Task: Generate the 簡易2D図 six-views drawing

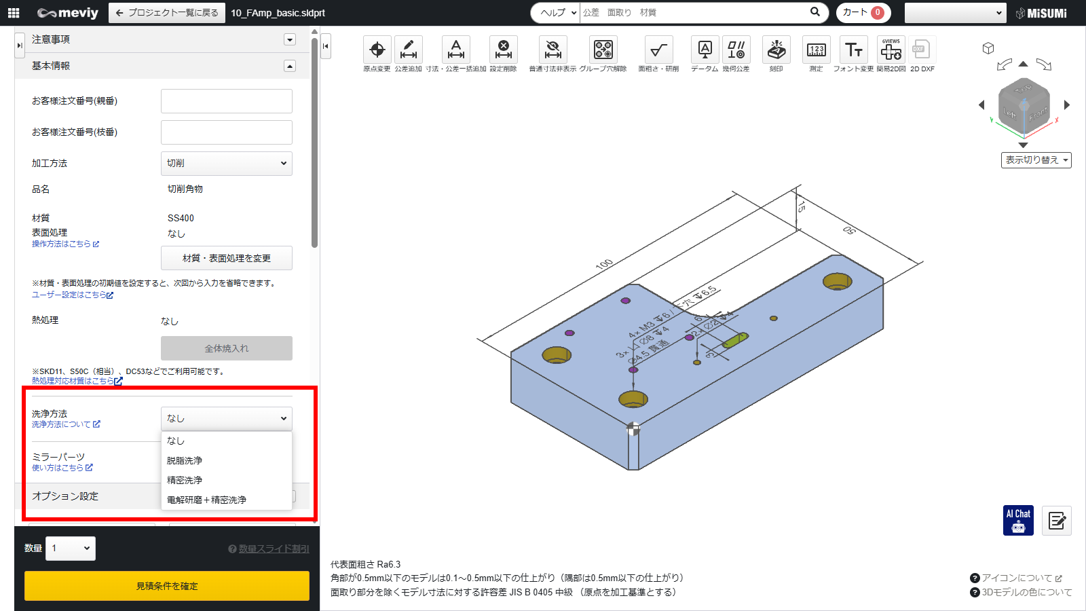Action: [x=891, y=50]
